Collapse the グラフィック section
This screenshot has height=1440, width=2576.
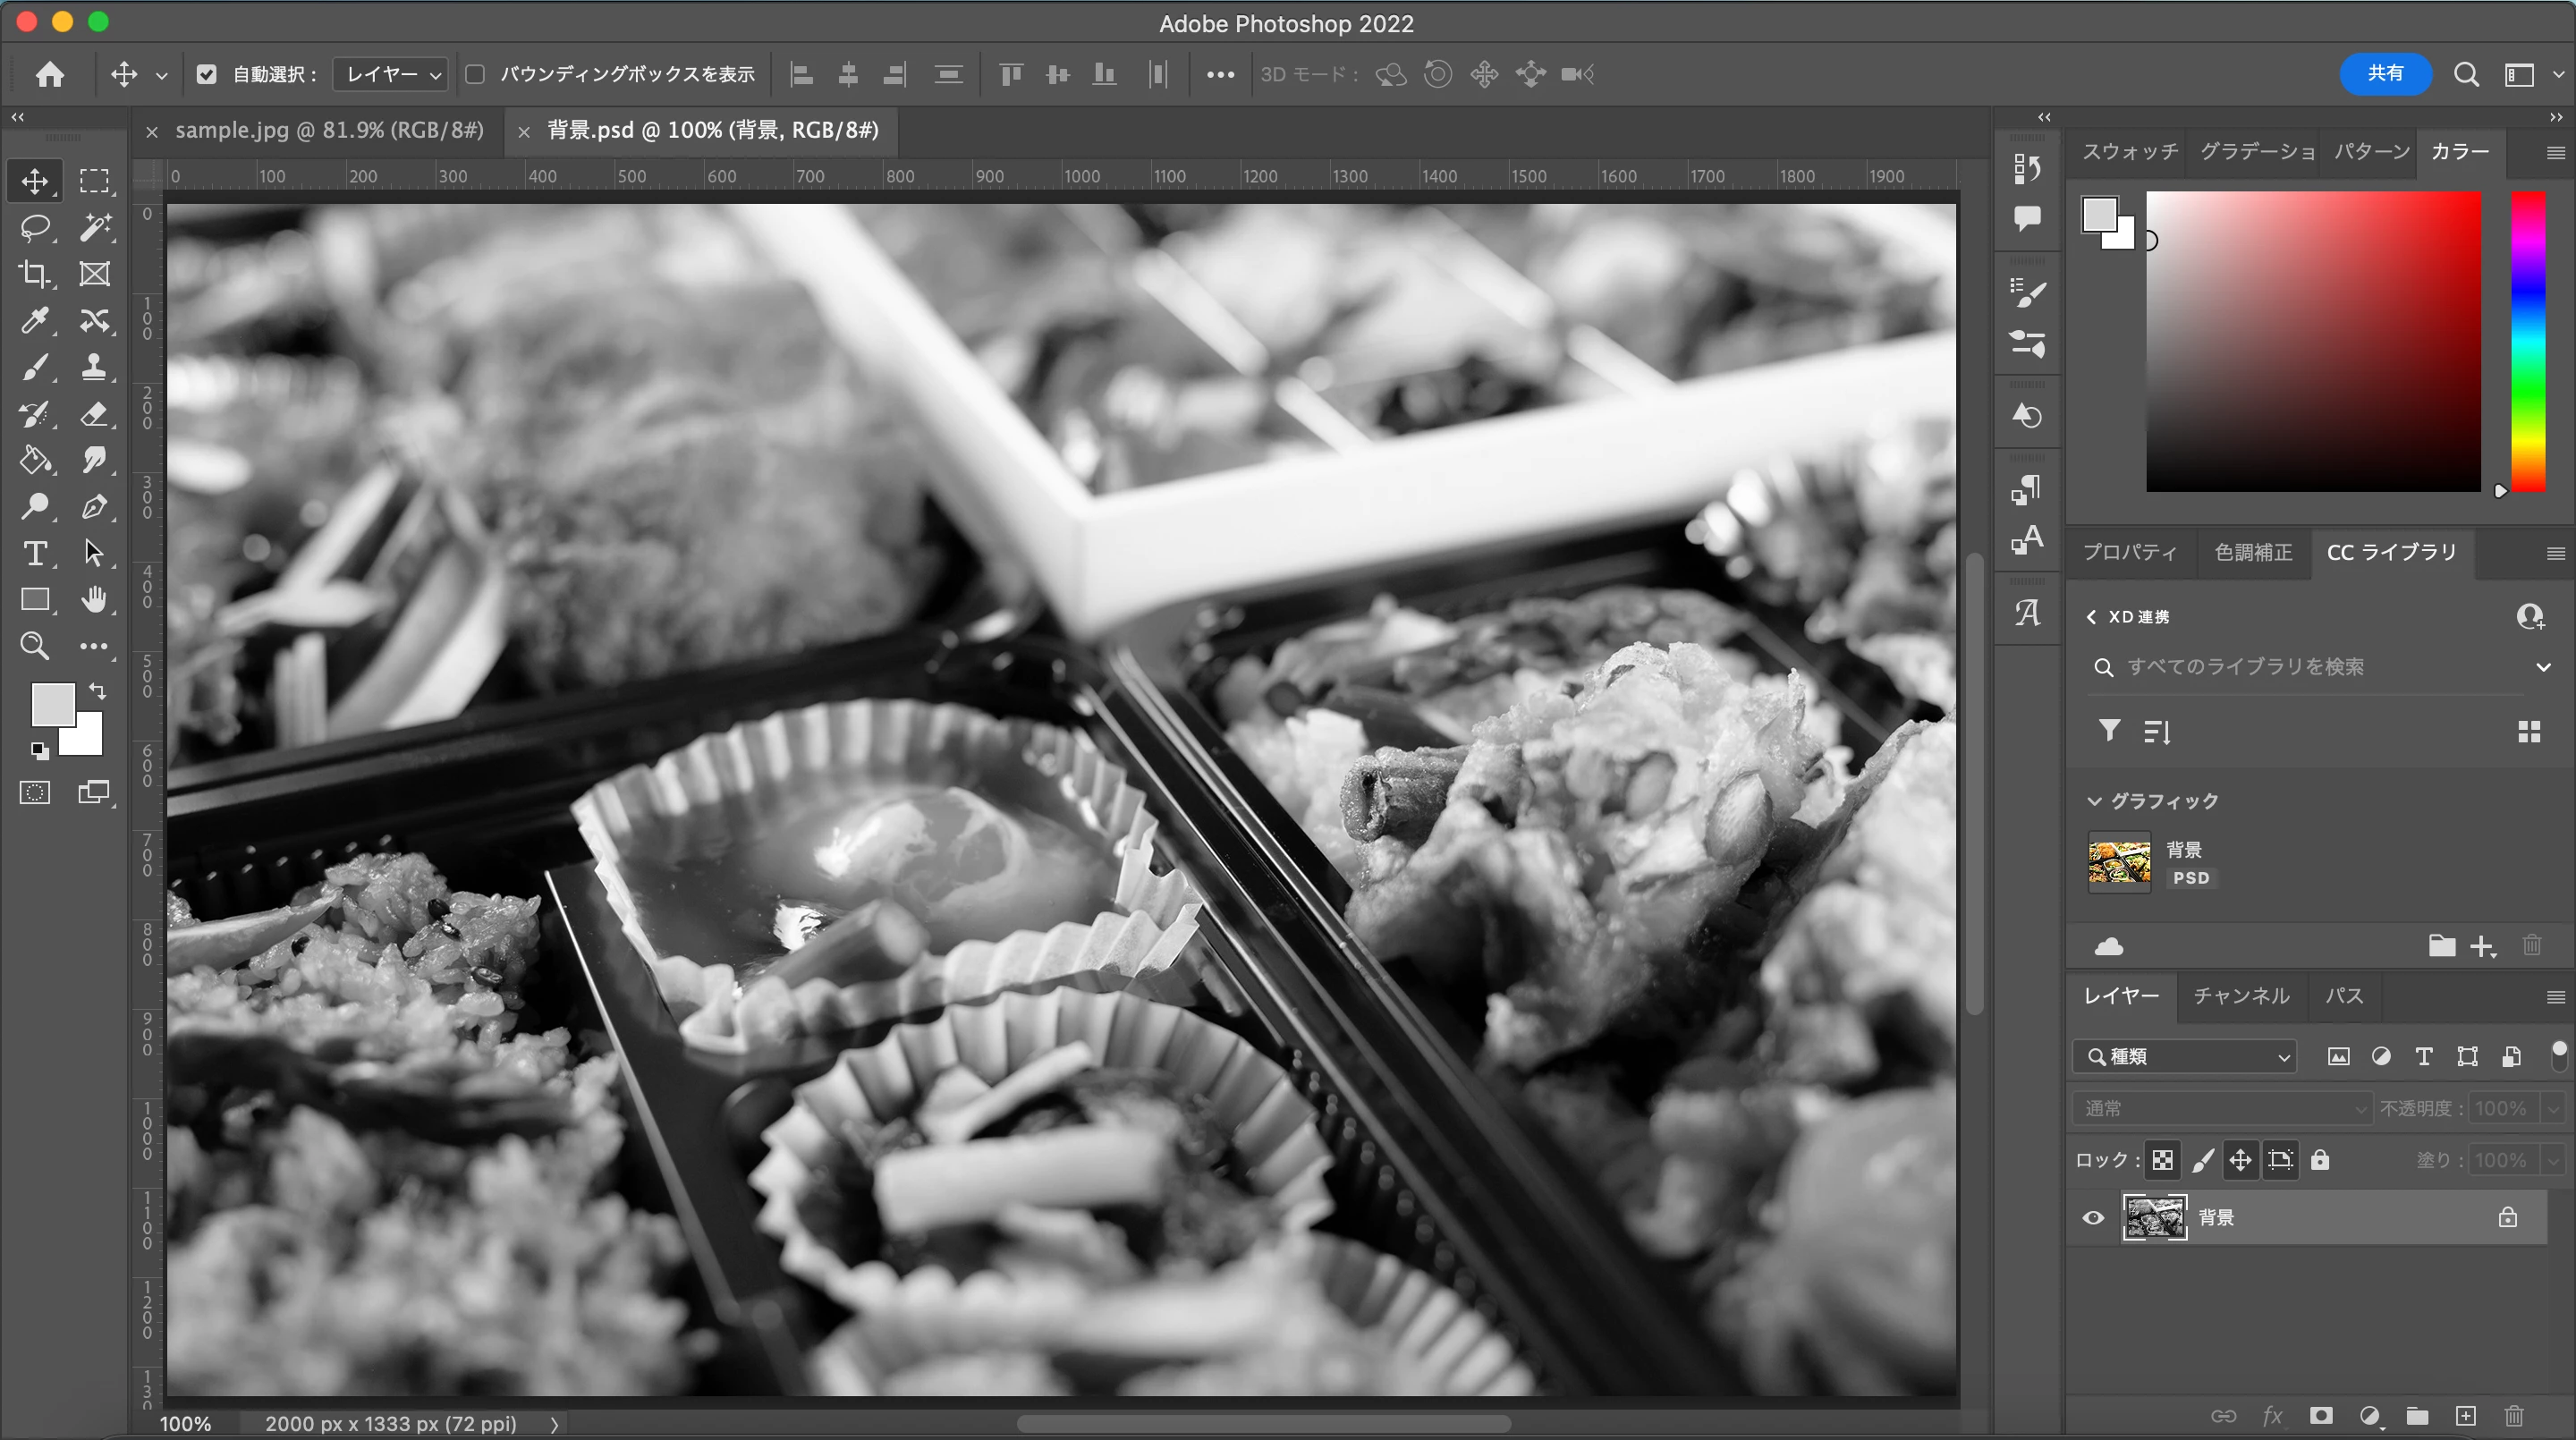point(2095,801)
